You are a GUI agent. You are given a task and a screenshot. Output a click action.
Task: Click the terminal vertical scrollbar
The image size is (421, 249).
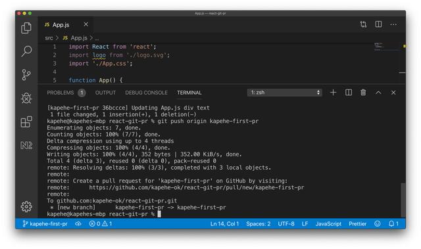pyautogui.click(x=403, y=200)
